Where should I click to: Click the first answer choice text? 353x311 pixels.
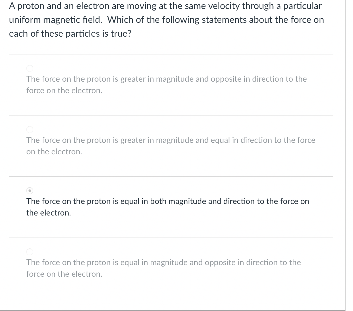166,85
